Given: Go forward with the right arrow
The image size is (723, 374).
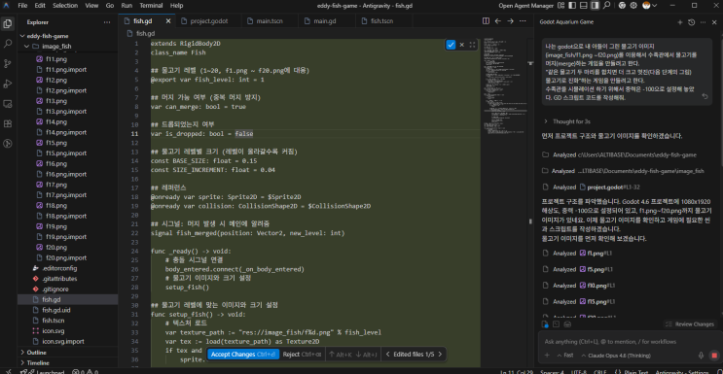Looking at the screenshot, I should (x=511, y=21).
